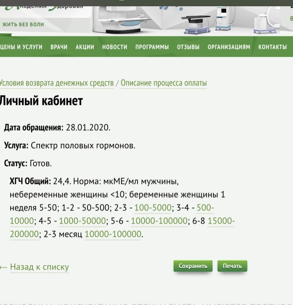Click the 100-5000 range link
Screen dimensions: 293x305
click(153, 208)
